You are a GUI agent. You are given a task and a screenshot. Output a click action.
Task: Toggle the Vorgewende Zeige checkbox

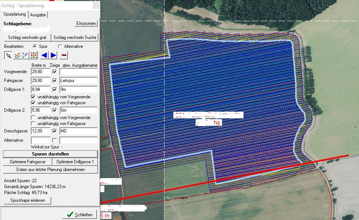(x=55, y=72)
